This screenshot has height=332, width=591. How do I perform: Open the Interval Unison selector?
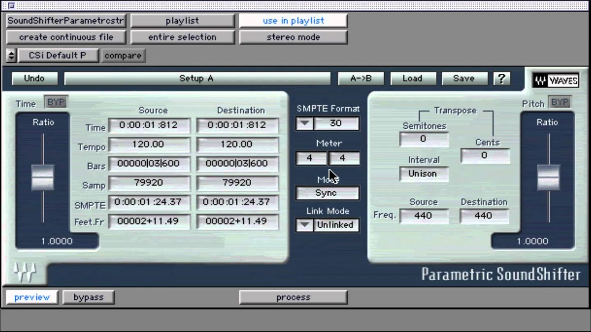pos(423,174)
